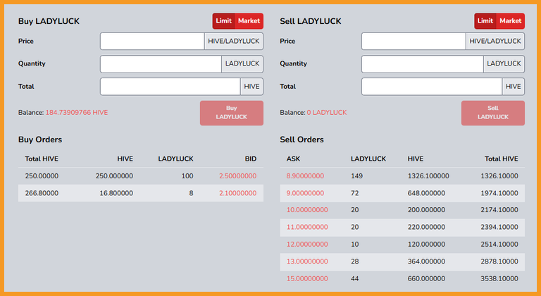
Task: Click the 1974.10000 total in Sell Orders
Action: 499,193
